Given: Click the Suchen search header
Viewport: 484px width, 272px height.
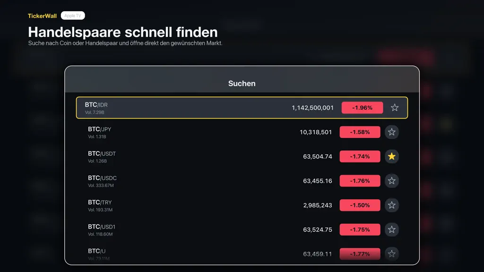Looking at the screenshot, I should (x=242, y=83).
